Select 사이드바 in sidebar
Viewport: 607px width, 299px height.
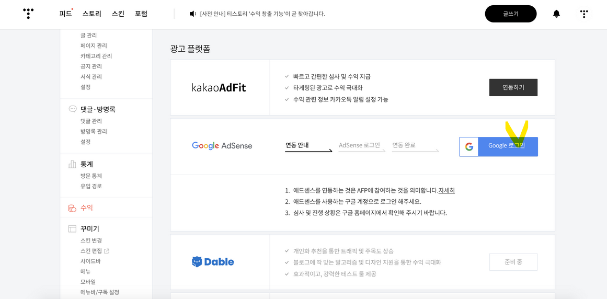[x=90, y=261]
